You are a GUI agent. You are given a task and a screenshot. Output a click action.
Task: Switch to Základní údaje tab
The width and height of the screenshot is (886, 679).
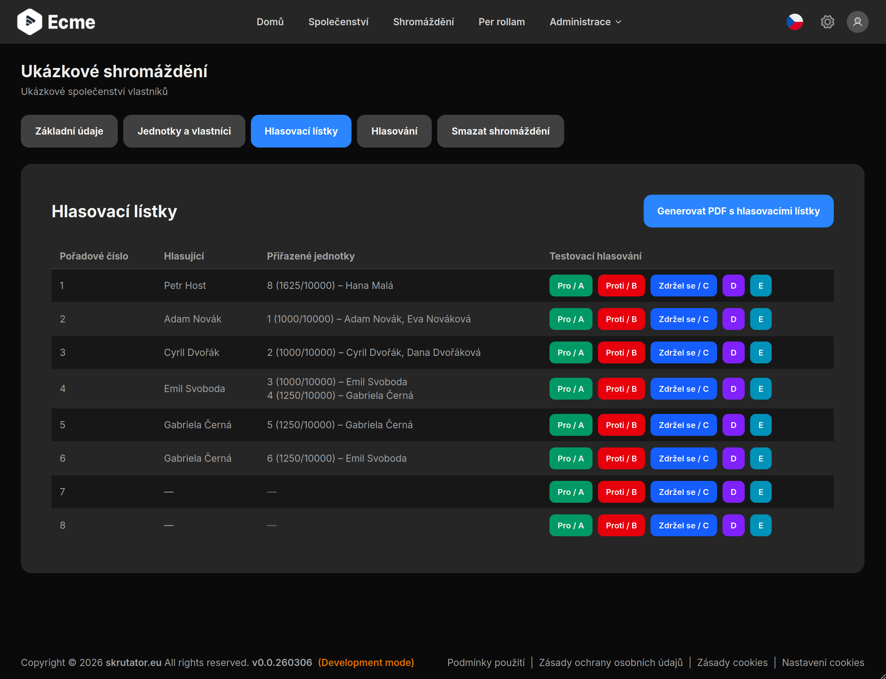coord(69,131)
